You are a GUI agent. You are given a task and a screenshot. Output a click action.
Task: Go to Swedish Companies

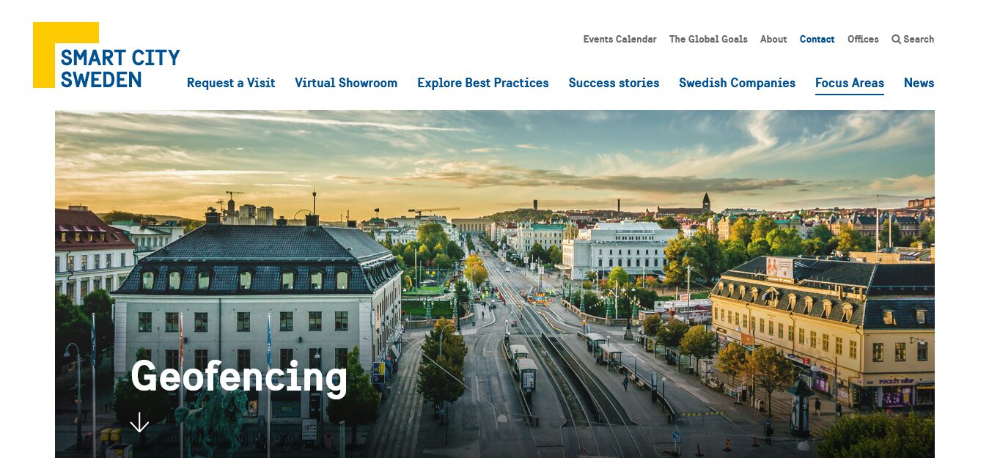(737, 83)
